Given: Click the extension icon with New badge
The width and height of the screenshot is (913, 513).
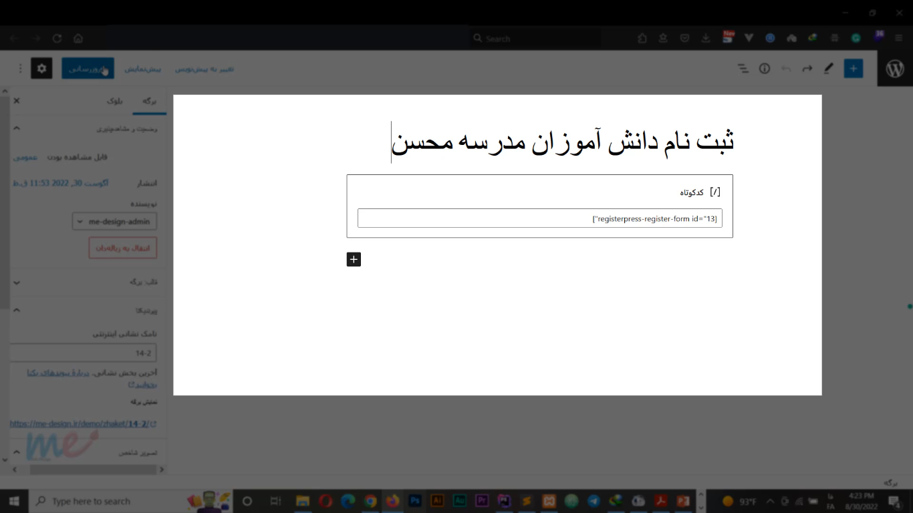Looking at the screenshot, I should [728, 37].
